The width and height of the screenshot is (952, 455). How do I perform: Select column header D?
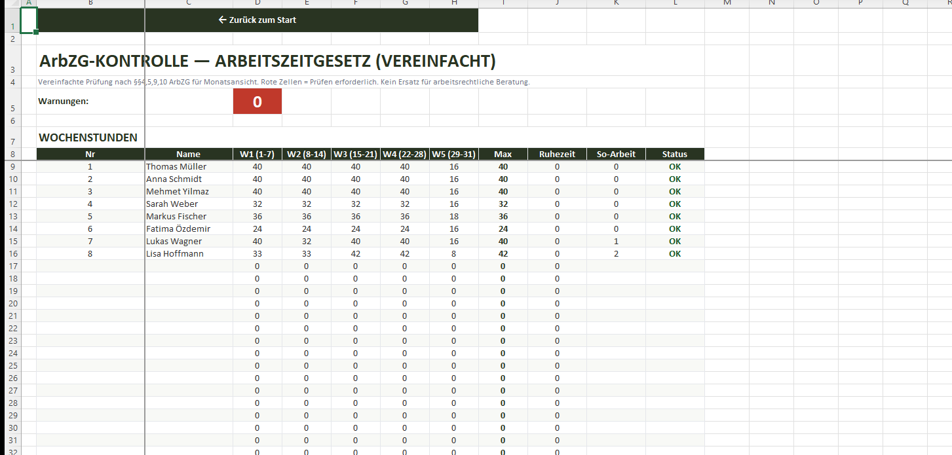[x=257, y=3]
